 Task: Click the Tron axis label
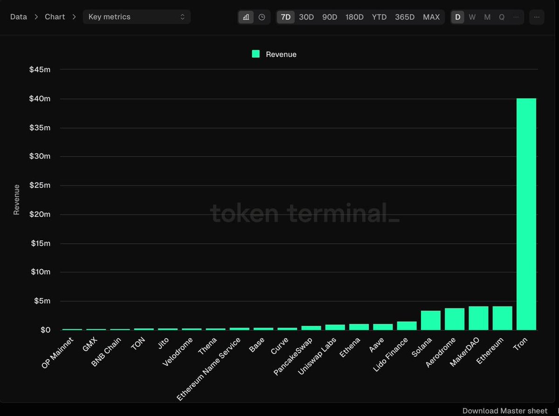click(x=520, y=345)
